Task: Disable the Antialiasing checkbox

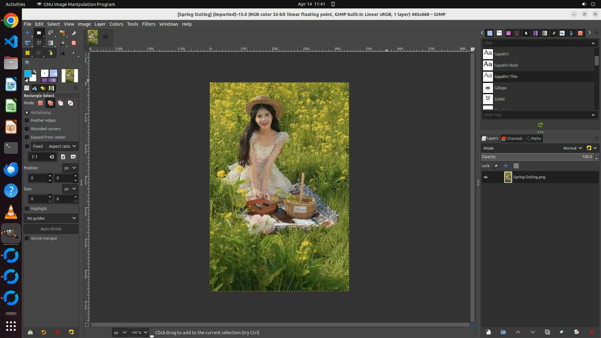Action: (x=27, y=113)
